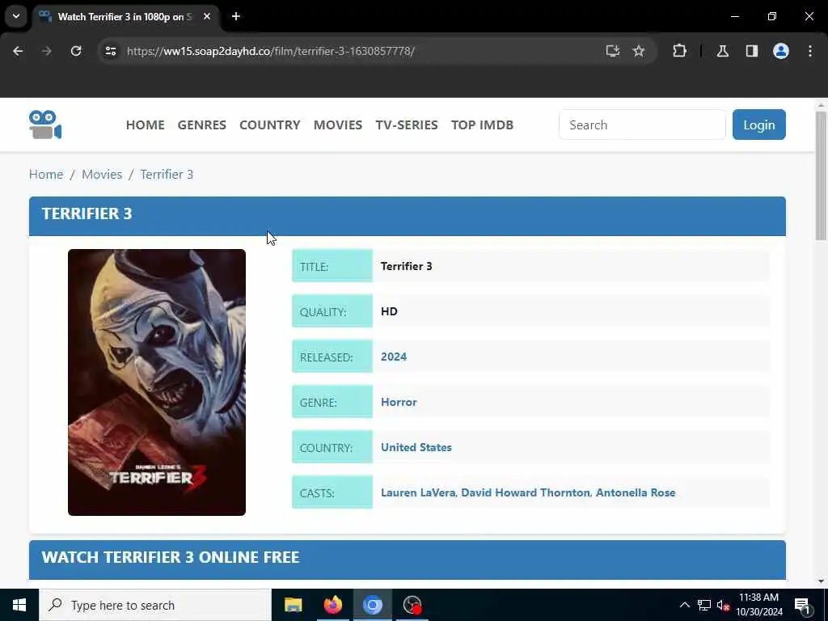Image resolution: width=828 pixels, height=621 pixels.
Task: Open the HOME nav item
Action: pyautogui.click(x=146, y=125)
